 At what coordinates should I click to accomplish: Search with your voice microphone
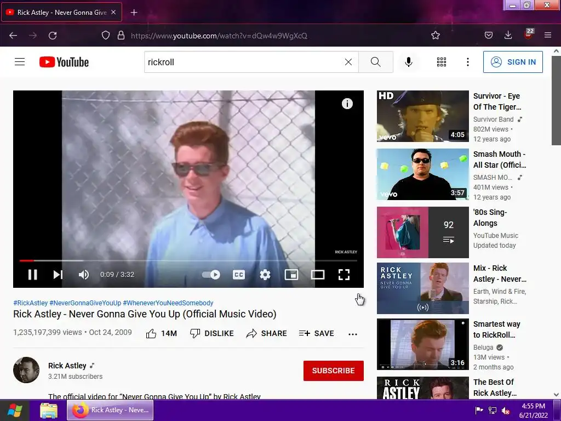pos(409,62)
